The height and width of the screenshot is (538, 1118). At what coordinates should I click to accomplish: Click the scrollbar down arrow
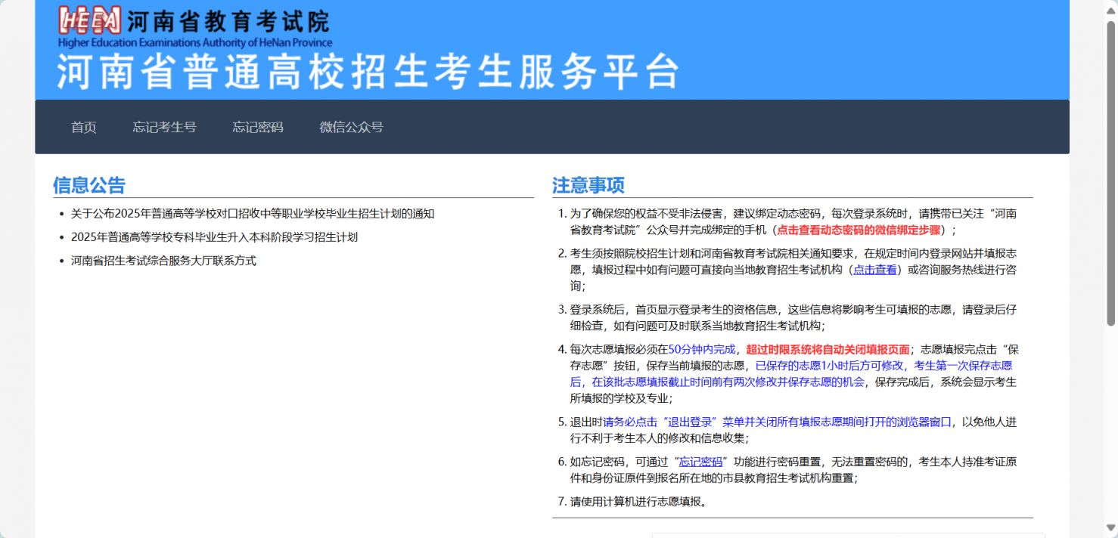tap(1110, 527)
